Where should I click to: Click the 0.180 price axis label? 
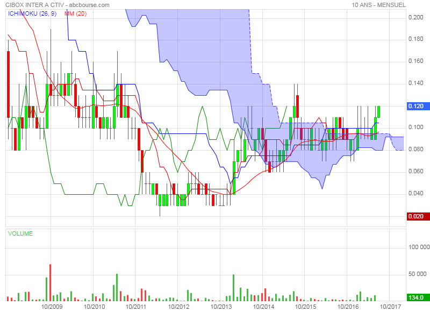(x=415, y=39)
